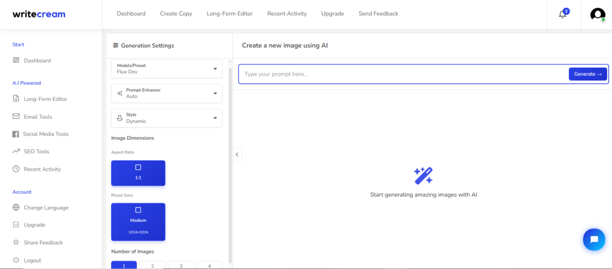Viewport: 612px width, 269px height.
Task: Click the Dashboard grid icon in sidebar
Action: [x=16, y=60]
